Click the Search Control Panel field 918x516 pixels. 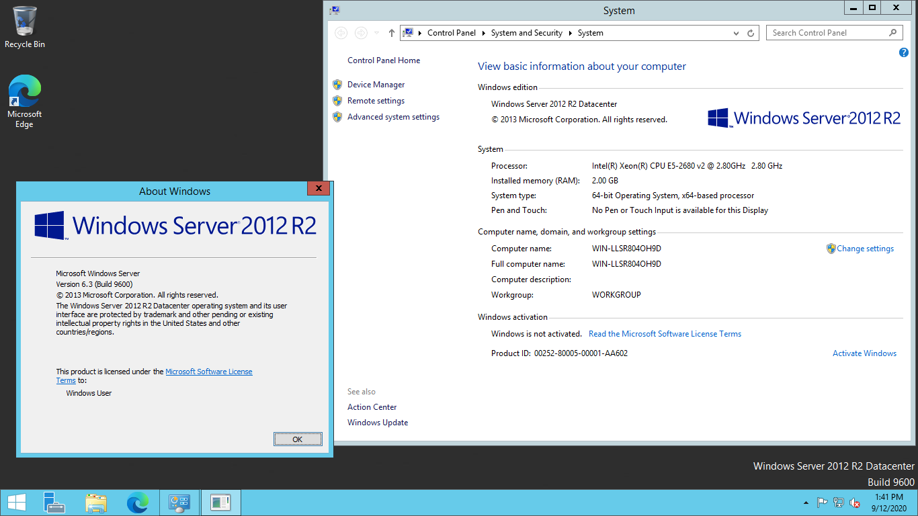[x=827, y=33]
